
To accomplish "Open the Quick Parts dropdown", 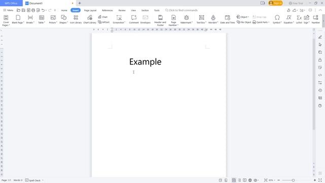I will point(261,22).
